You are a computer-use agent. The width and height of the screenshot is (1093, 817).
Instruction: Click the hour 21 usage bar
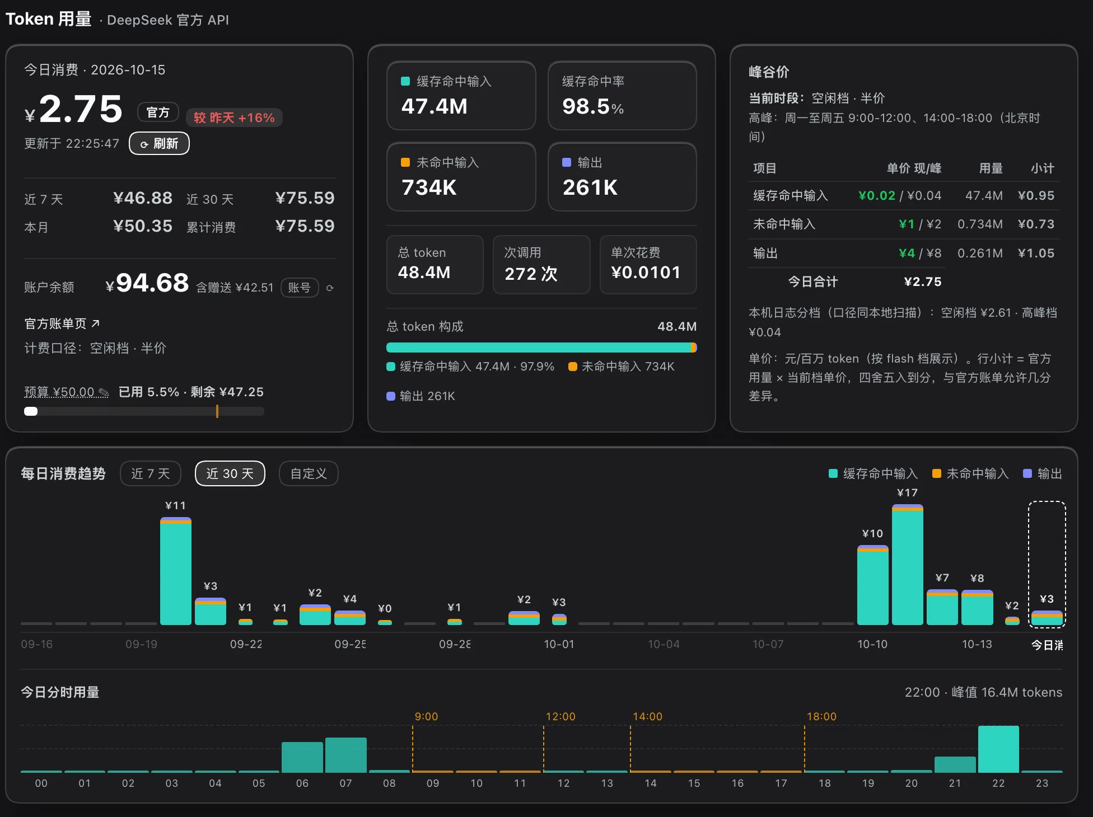955,764
